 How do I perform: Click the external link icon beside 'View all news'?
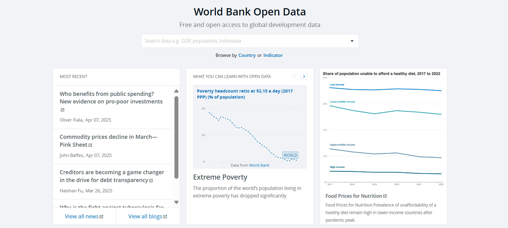point(102,216)
